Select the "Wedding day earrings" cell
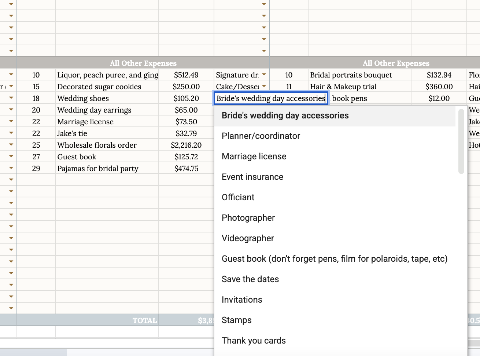The height and width of the screenshot is (356, 480). pos(107,110)
